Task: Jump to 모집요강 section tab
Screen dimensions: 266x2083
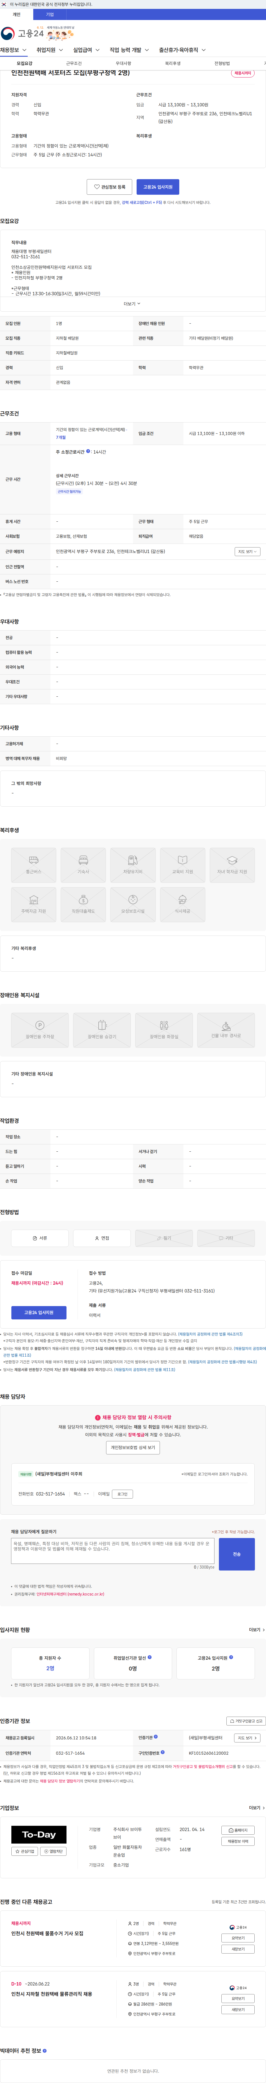Action: point(25,63)
